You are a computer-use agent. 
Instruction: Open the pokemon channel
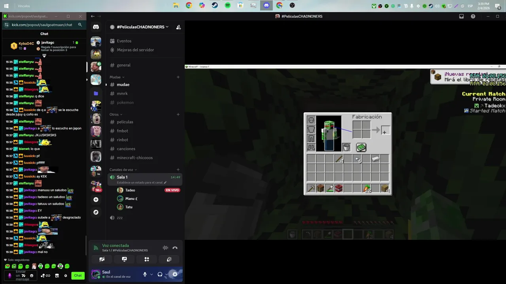[x=145, y=103]
